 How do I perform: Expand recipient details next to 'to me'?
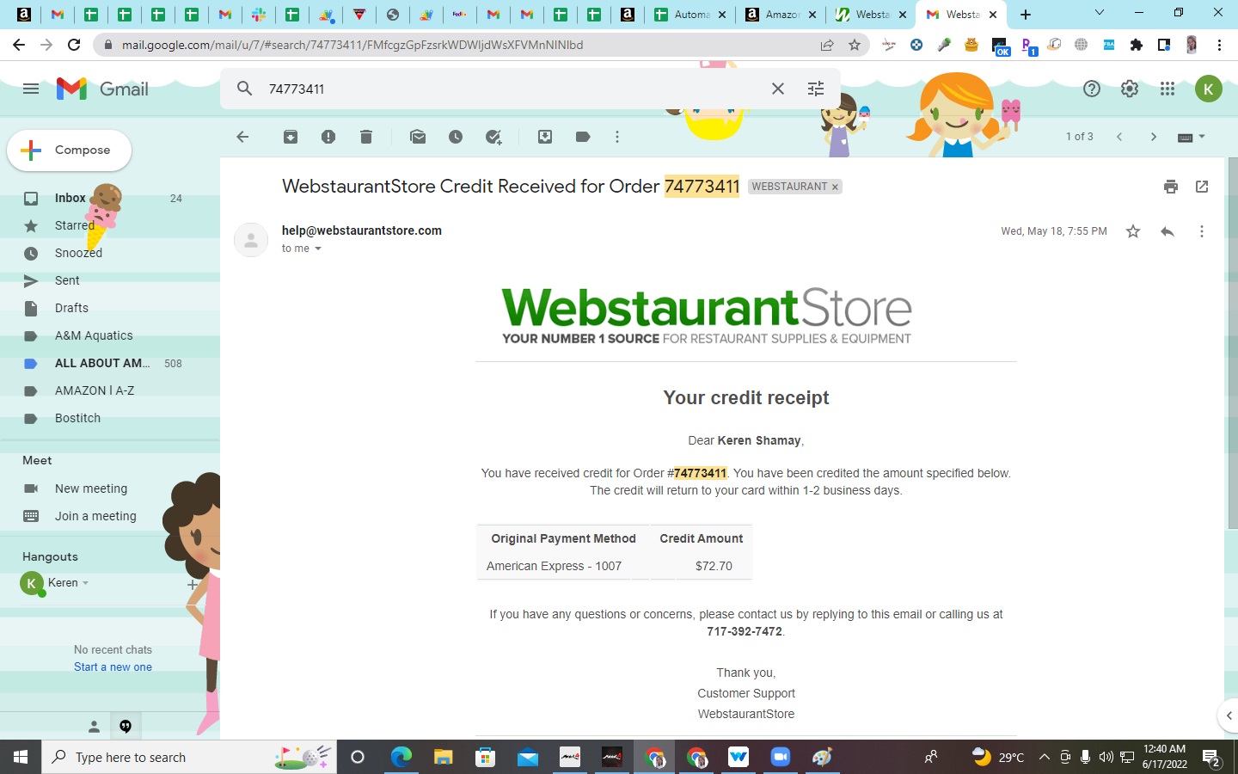[318, 249]
